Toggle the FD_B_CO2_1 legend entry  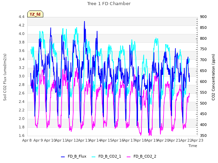107,156
